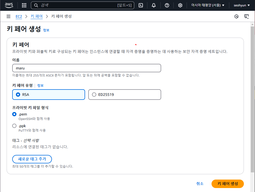Select the ED25519 key pair type

pos(125,95)
